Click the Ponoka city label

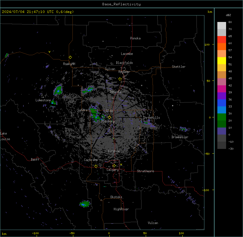[x=135, y=38]
